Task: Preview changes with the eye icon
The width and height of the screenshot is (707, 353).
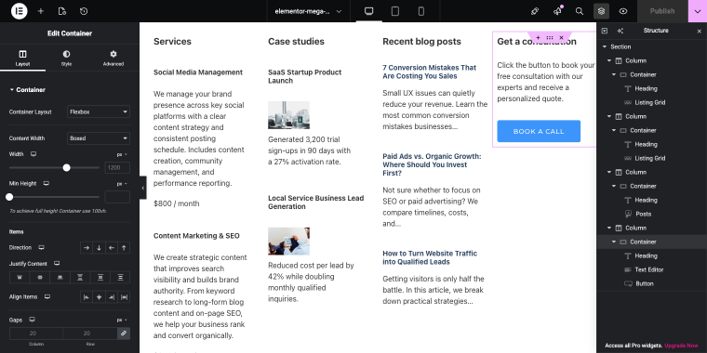Action: tap(623, 11)
